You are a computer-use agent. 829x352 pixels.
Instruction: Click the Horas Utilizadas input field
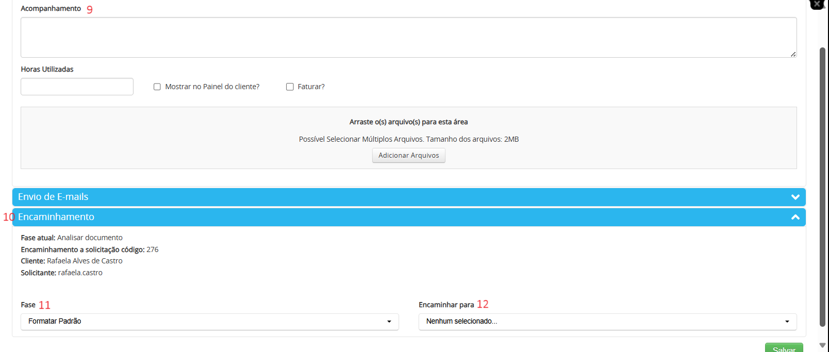coord(77,87)
